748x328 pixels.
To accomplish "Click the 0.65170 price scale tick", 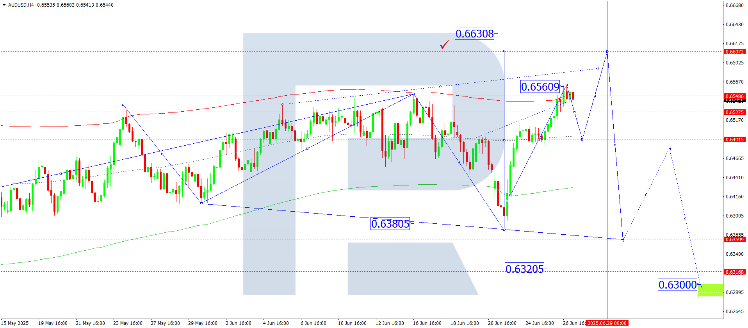I will 734,120.
